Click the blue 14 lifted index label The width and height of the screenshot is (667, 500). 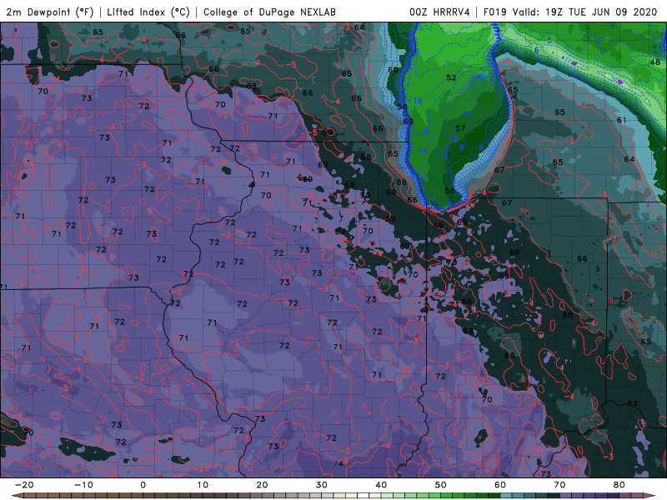(423, 151)
